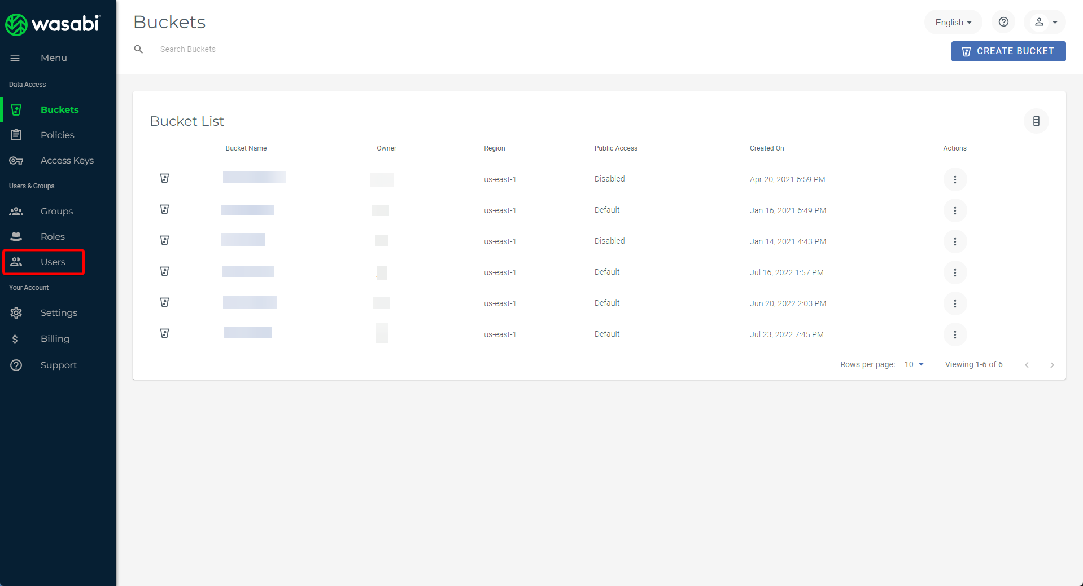This screenshot has width=1083, height=586.
Task: Click the Create Bucket button
Action: [1008, 51]
